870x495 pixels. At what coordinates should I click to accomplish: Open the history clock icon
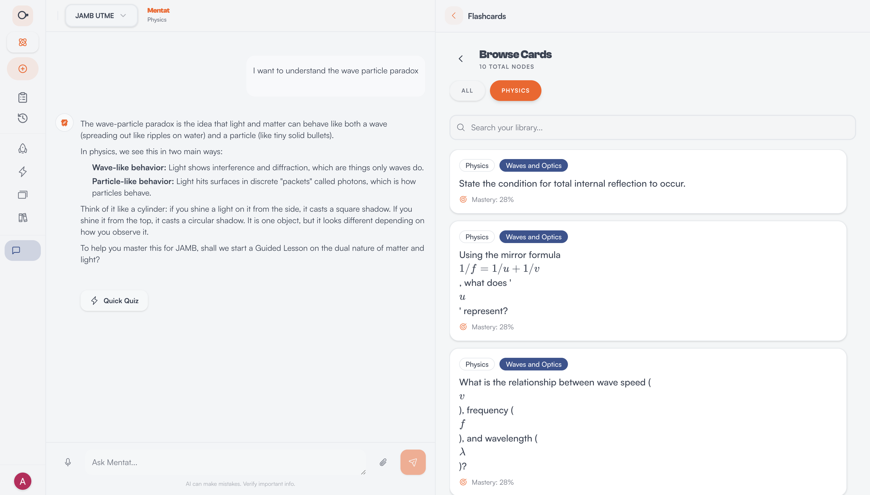(22, 118)
